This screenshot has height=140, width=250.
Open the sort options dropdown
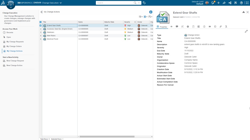(150, 17)
